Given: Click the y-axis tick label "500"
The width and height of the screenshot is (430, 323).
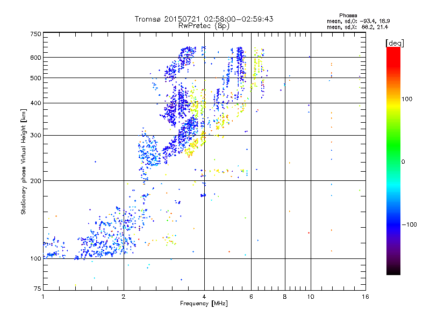Looking at the screenshot, I should (35, 78).
